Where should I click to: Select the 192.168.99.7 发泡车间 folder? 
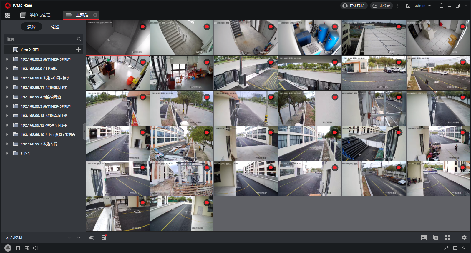point(43,144)
